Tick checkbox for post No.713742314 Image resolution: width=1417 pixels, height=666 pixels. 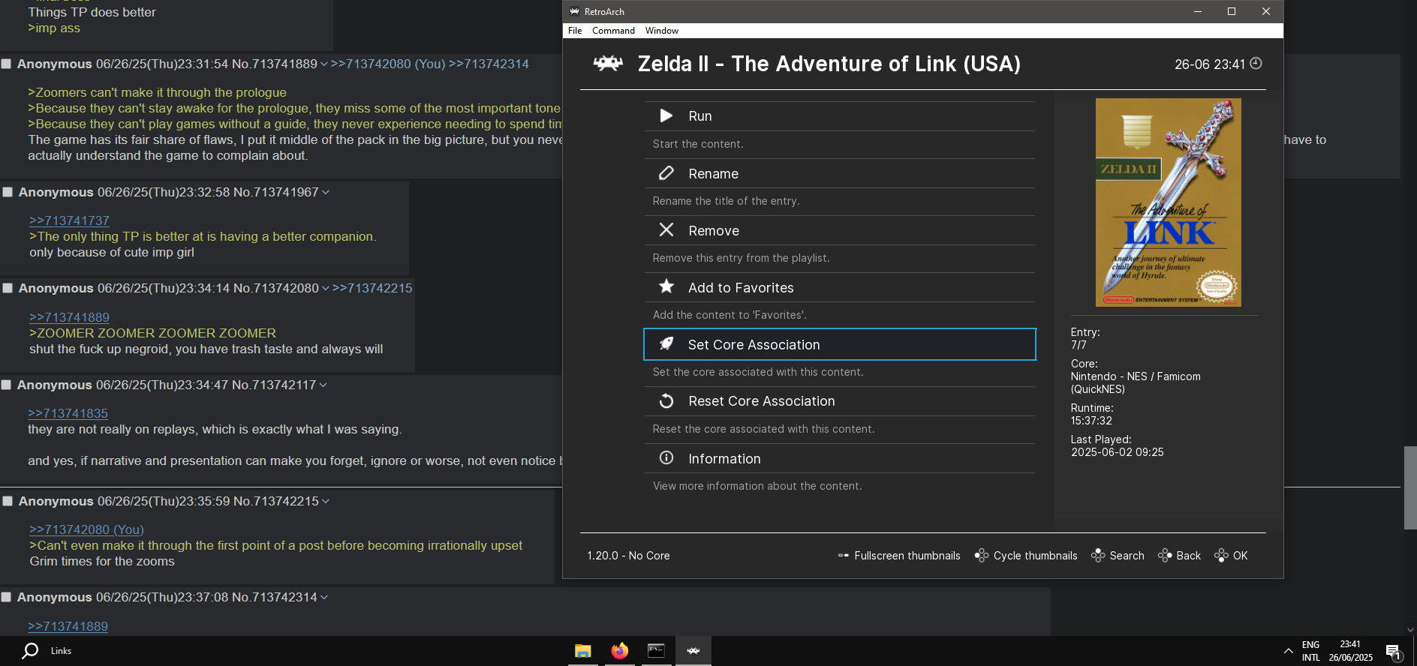point(6,597)
